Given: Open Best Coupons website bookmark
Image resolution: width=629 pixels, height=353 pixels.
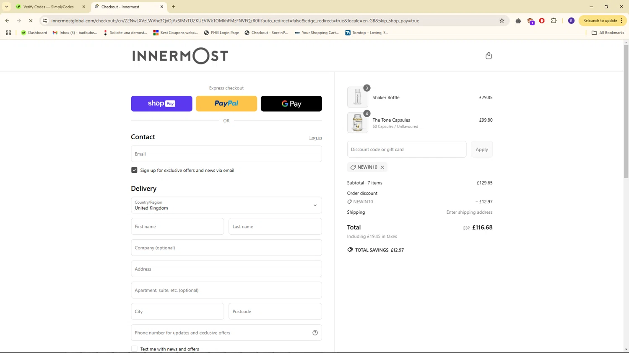Looking at the screenshot, I should point(176,33).
